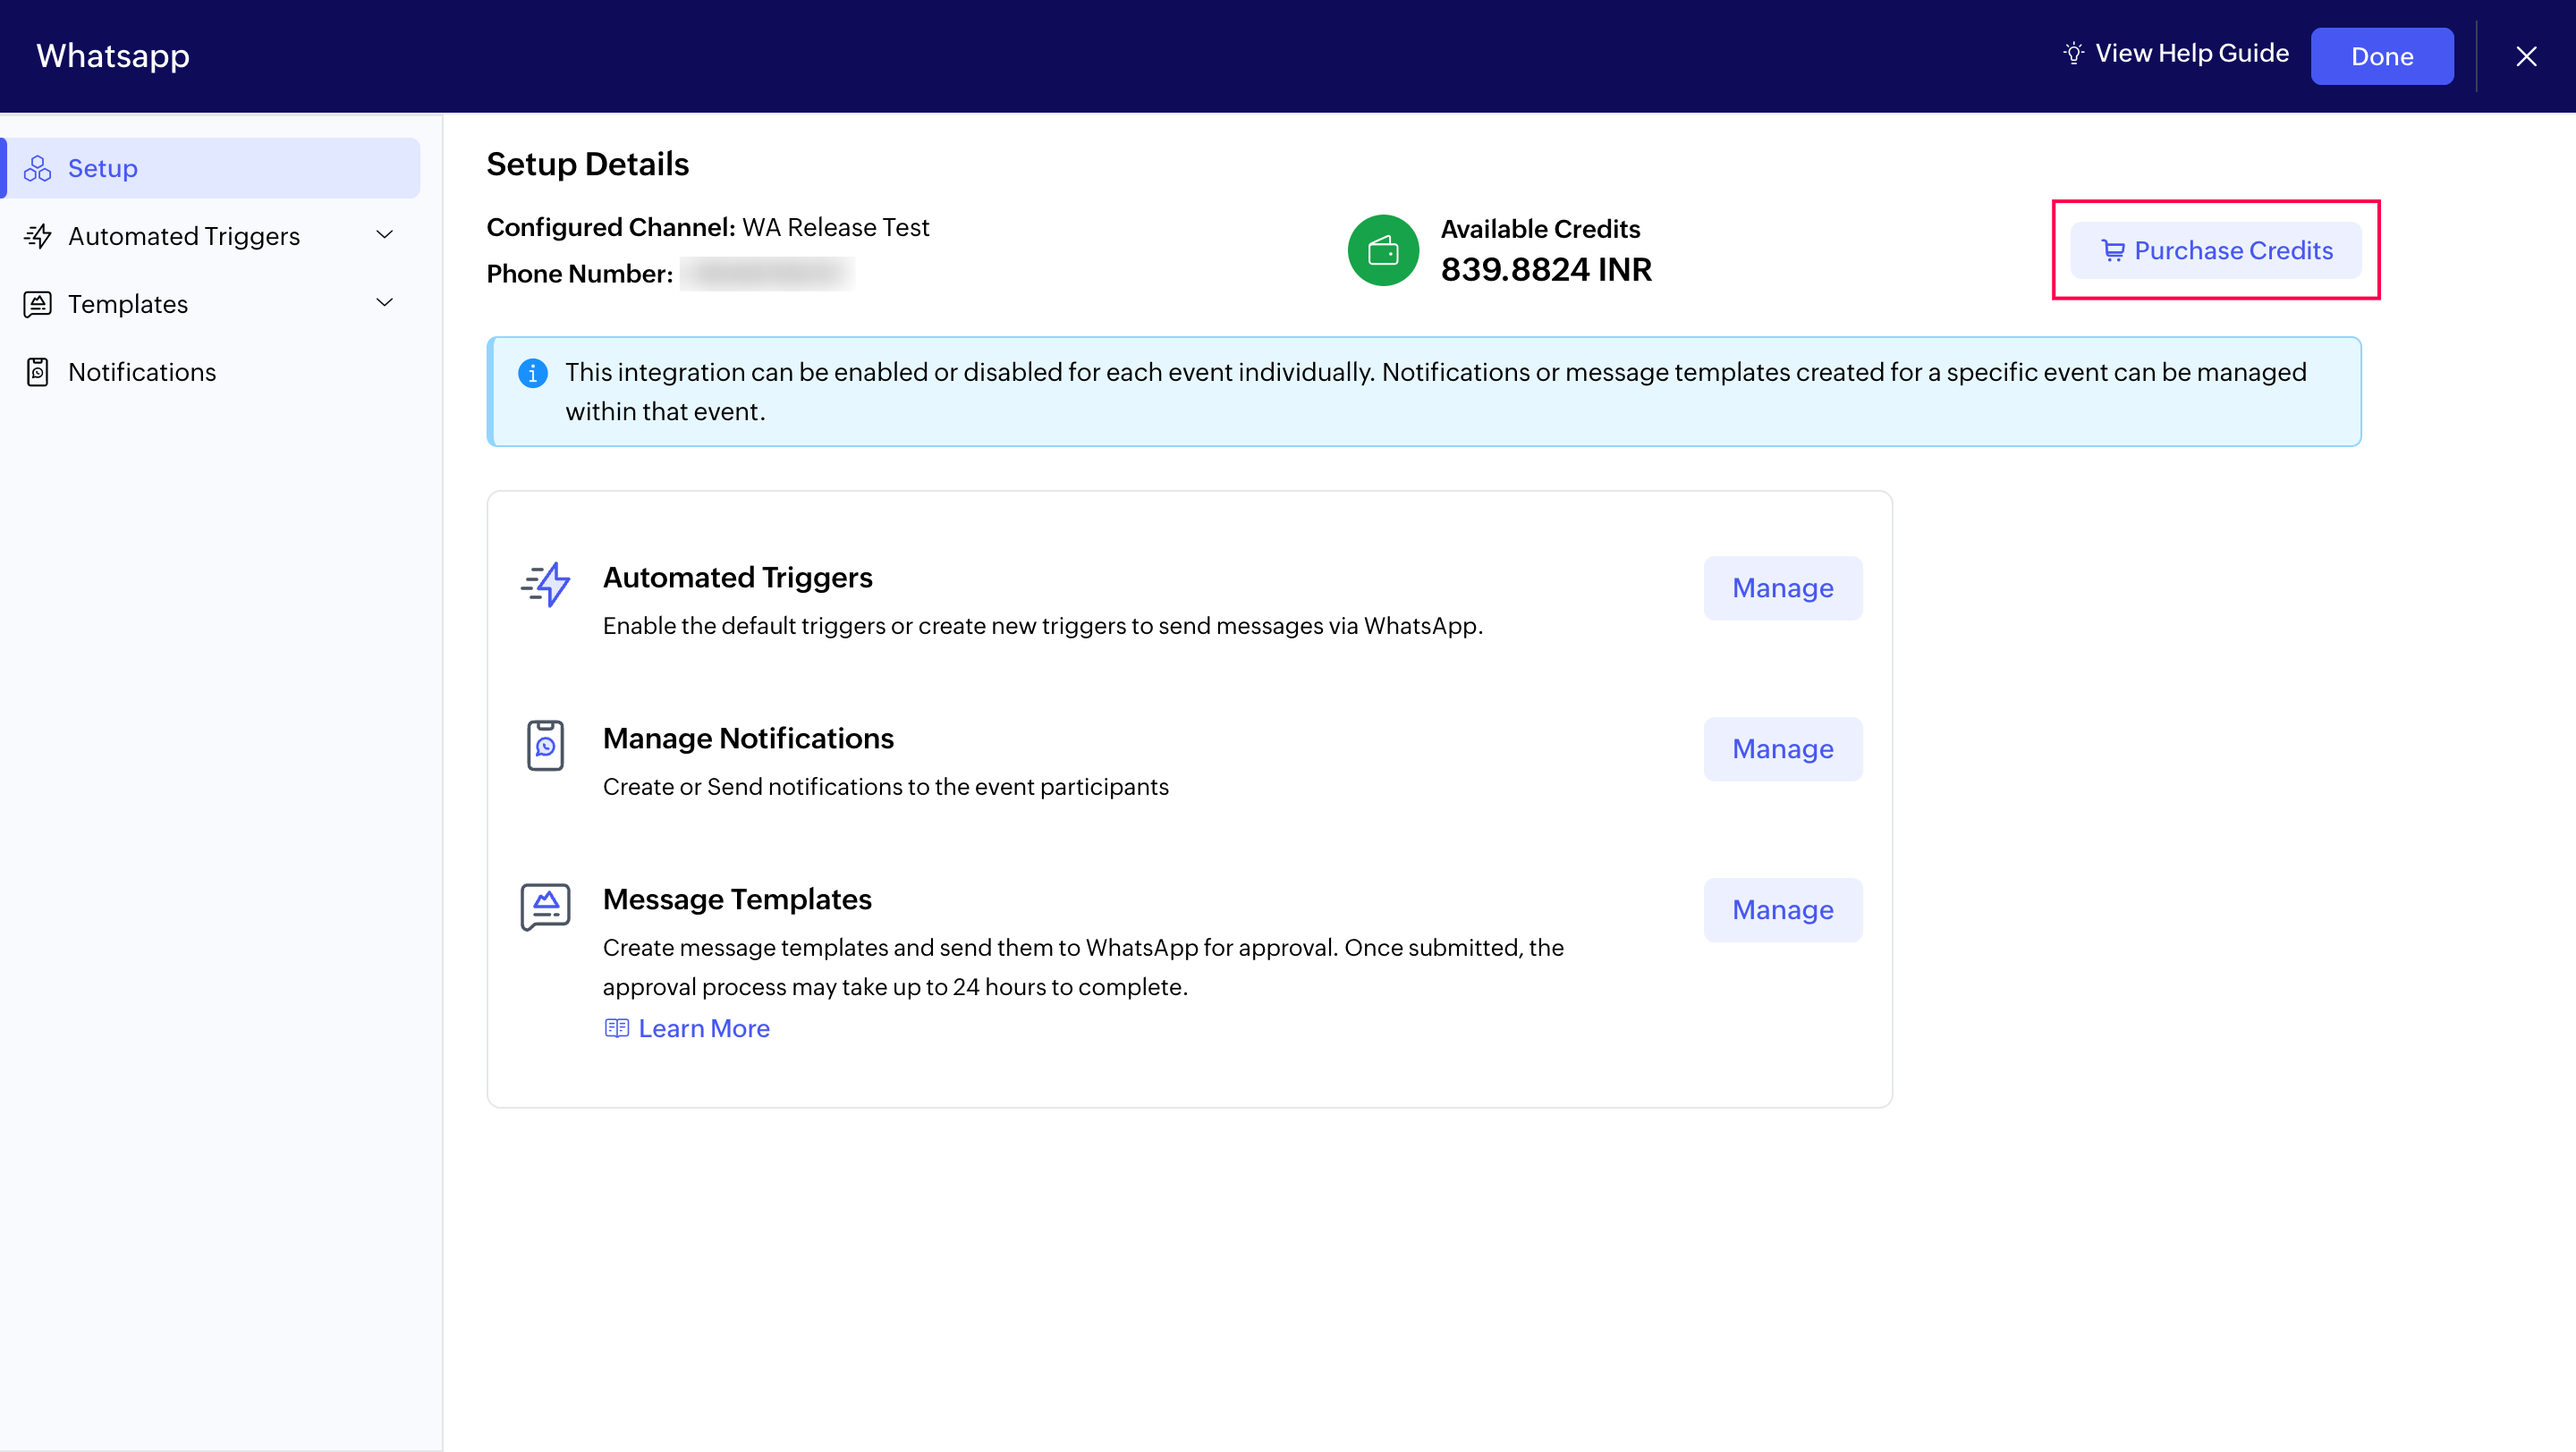Viewport: 2576px width, 1452px height.
Task: Click the Message Templates card icon
Action: pos(545,907)
